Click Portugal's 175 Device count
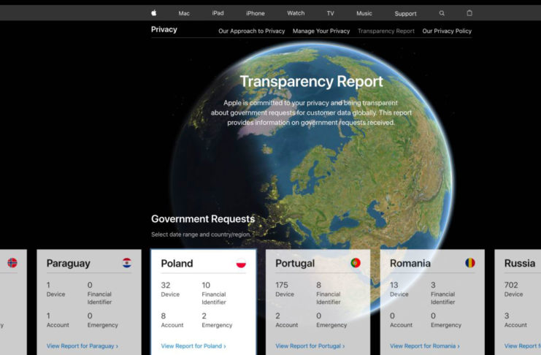The height and width of the screenshot is (355, 541). pos(282,286)
